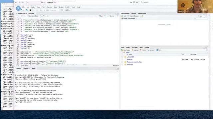The image size is (213, 119).
Task: Open the new file dropdown arrow
Action: pos(24,10)
